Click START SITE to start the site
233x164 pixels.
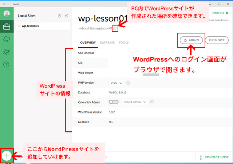pos(220,13)
